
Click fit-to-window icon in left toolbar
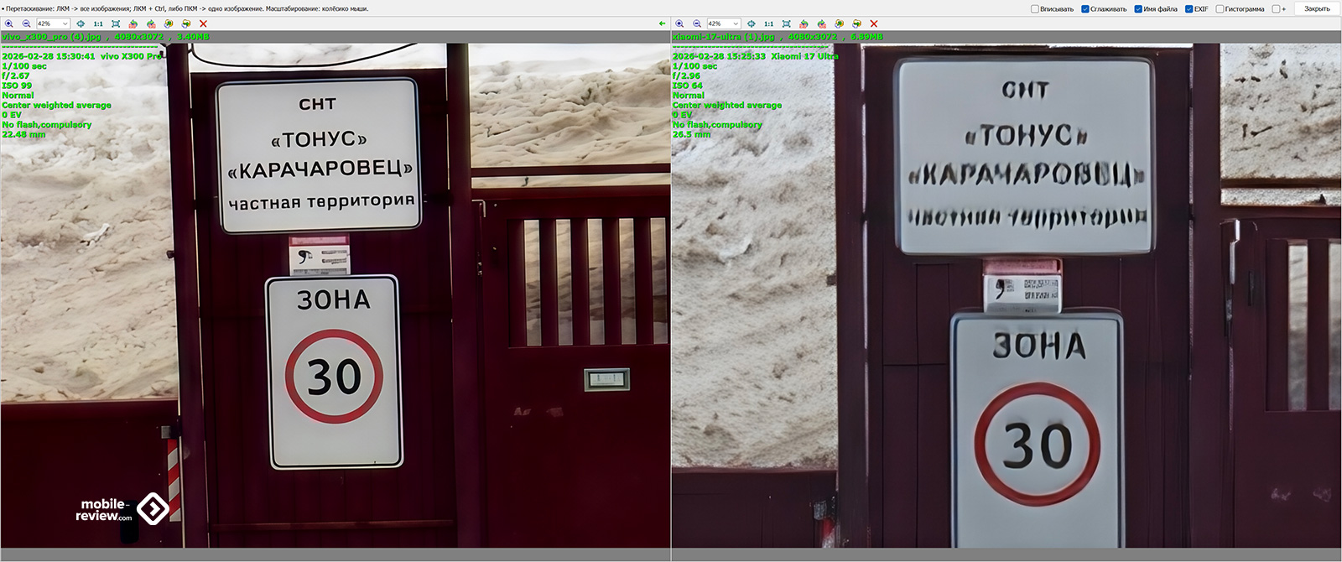[x=116, y=23]
